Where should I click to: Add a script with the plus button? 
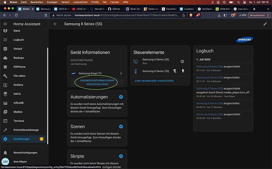[121, 156]
